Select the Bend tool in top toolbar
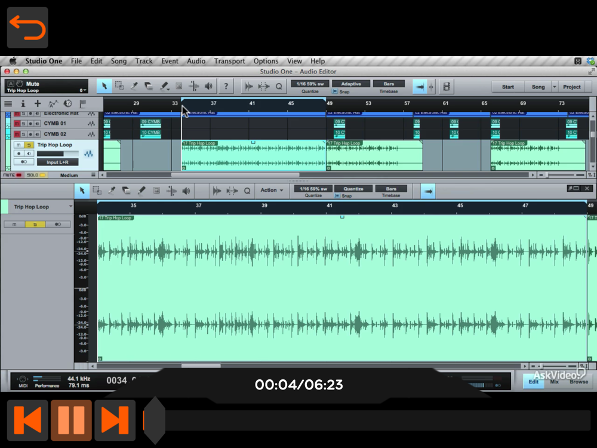The width and height of the screenshot is (597, 448). point(194,87)
